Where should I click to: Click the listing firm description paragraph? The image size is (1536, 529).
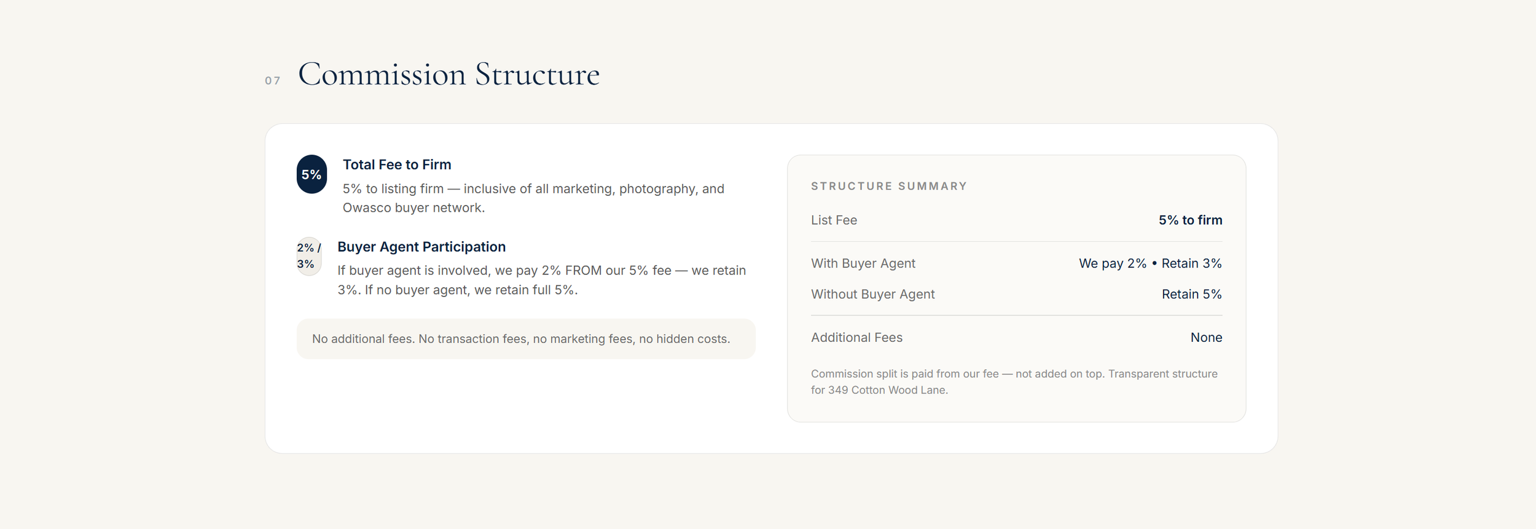tap(533, 198)
